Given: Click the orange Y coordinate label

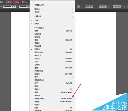Looking at the screenshot, I should [x=95, y=7].
